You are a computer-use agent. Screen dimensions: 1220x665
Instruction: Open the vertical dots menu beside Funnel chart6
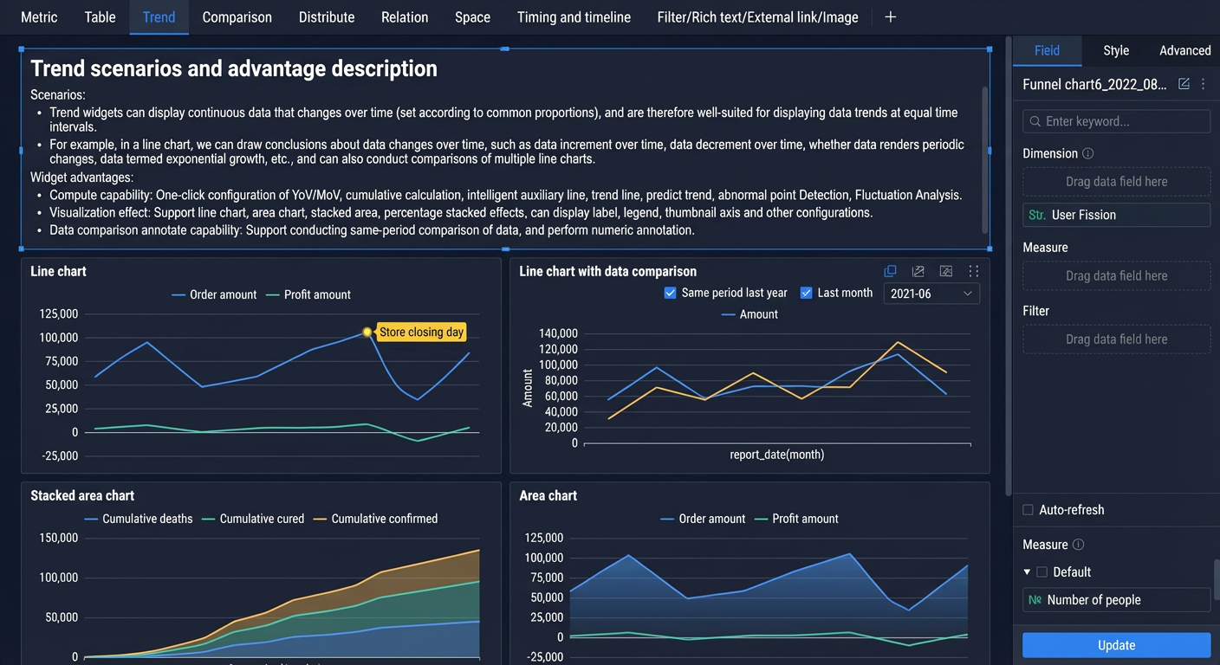click(1203, 84)
